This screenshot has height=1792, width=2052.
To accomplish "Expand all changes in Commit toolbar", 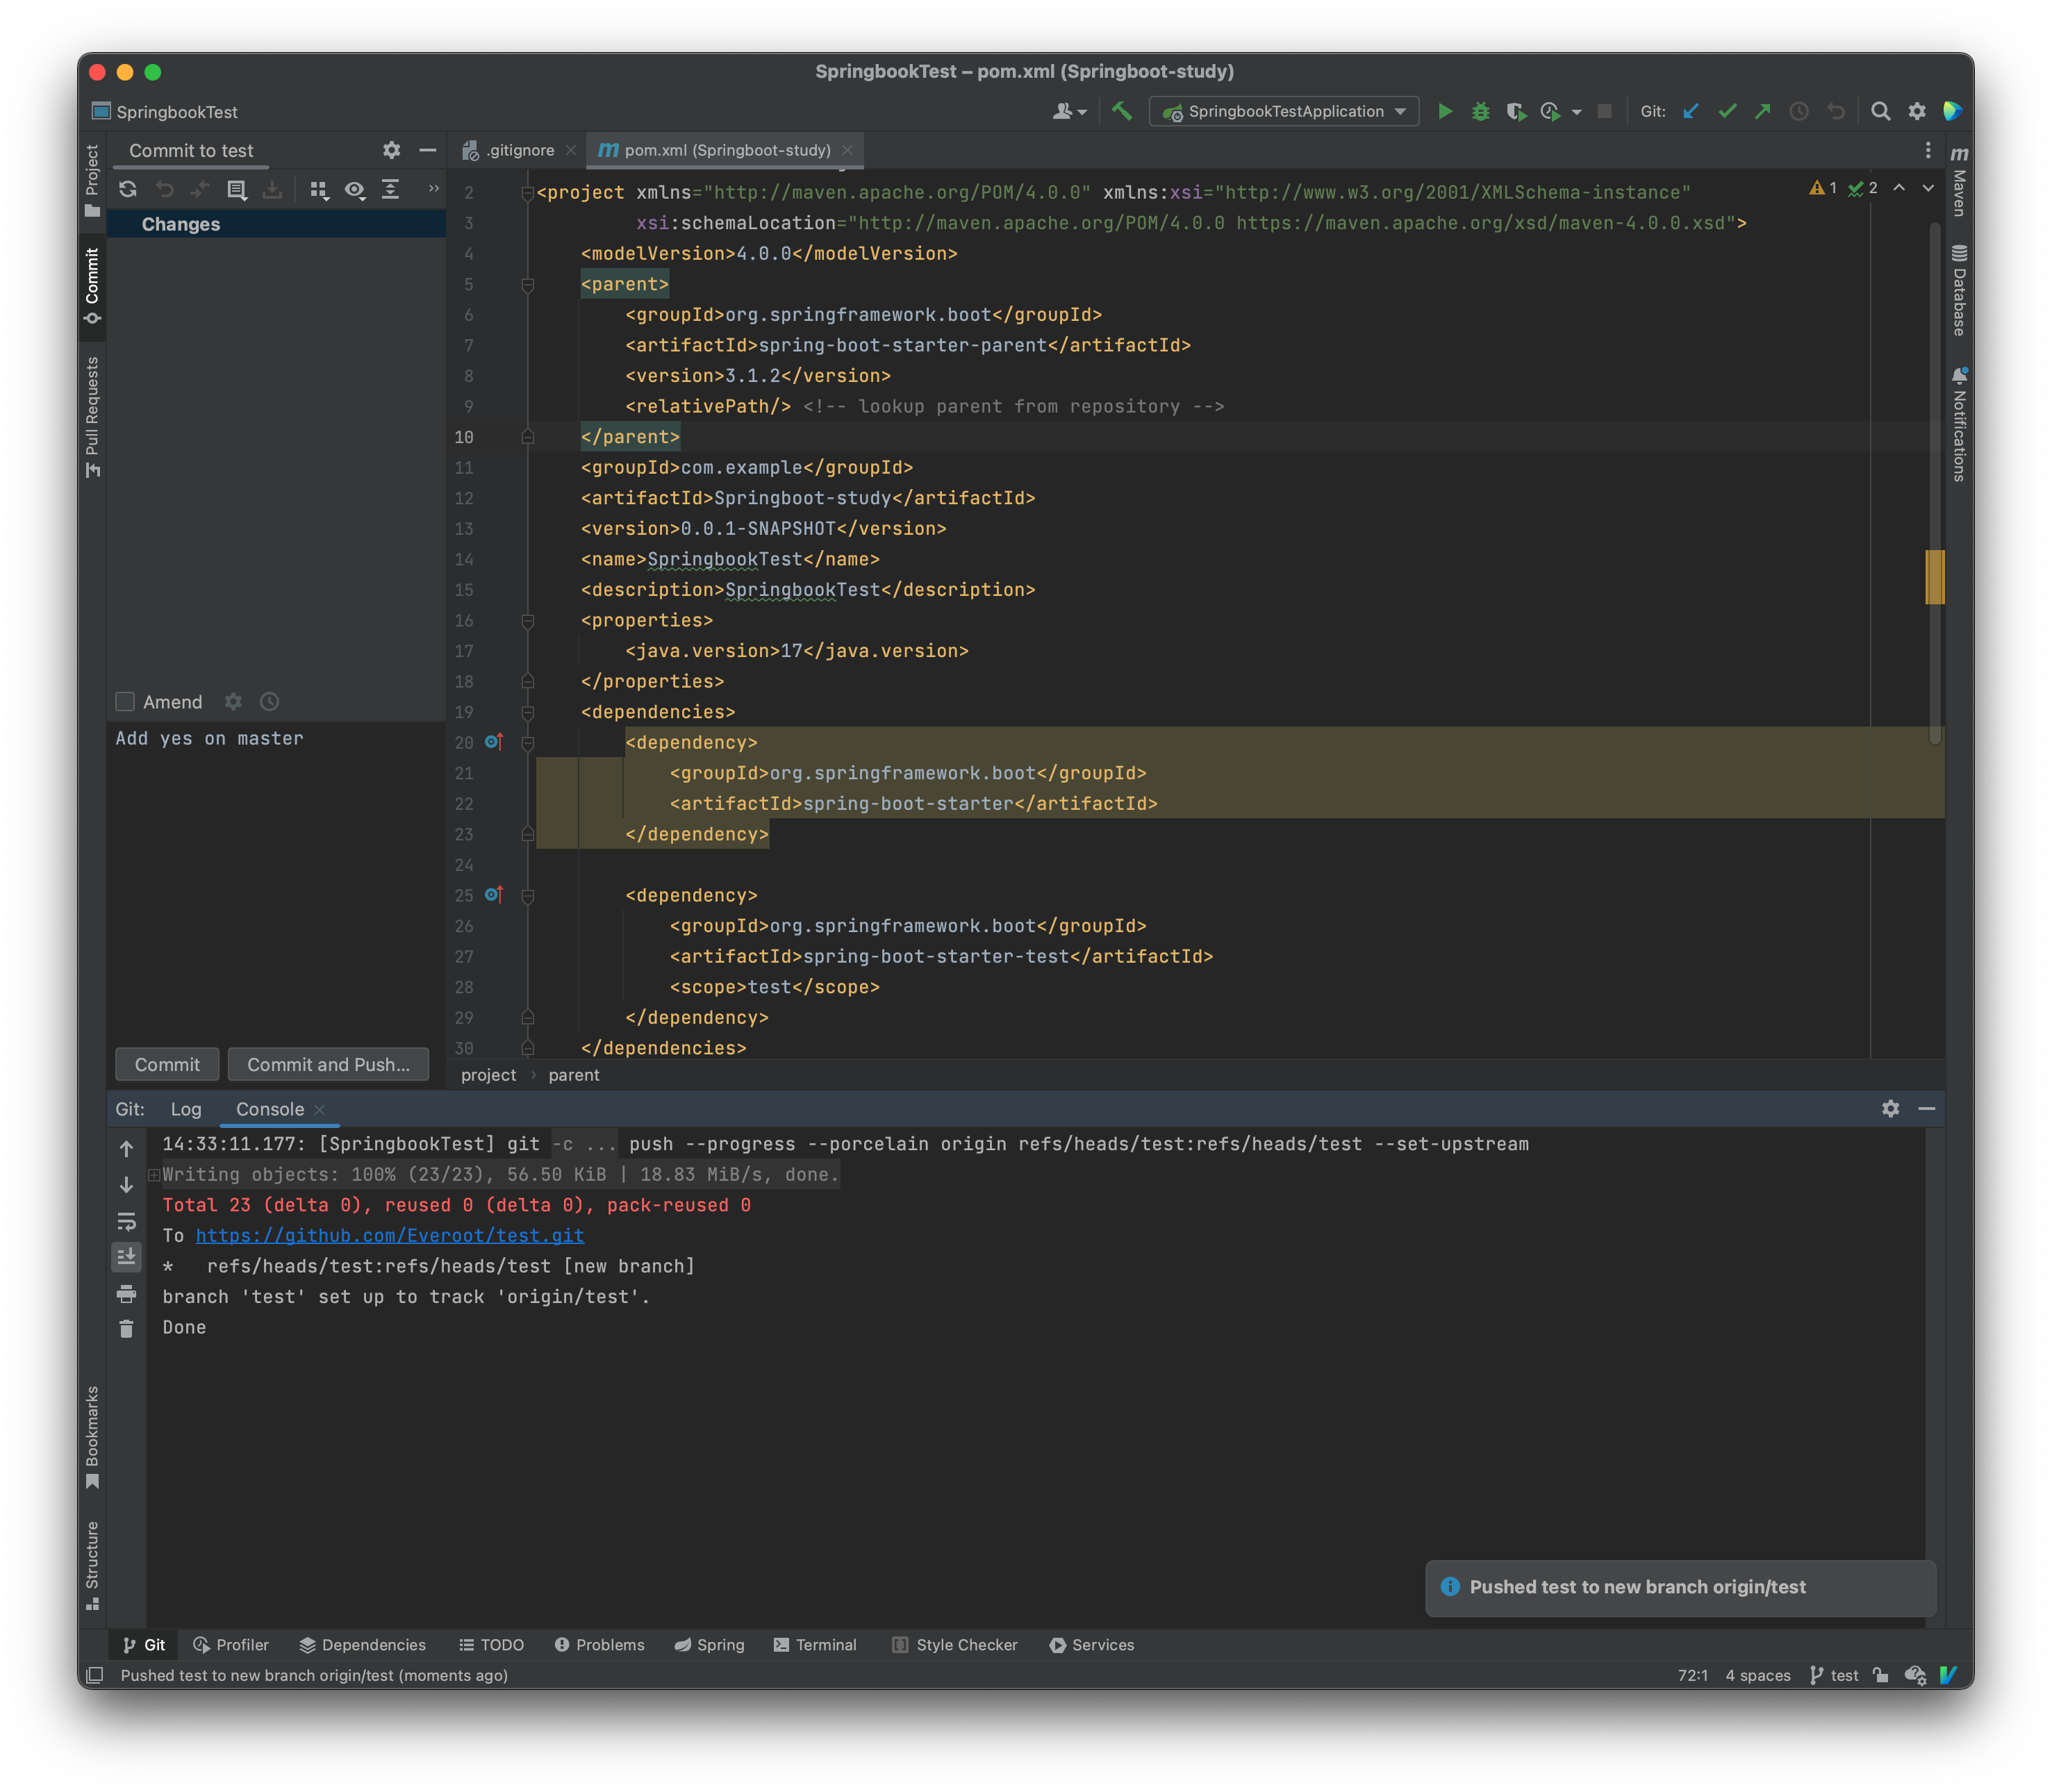I will (x=390, y=189).
